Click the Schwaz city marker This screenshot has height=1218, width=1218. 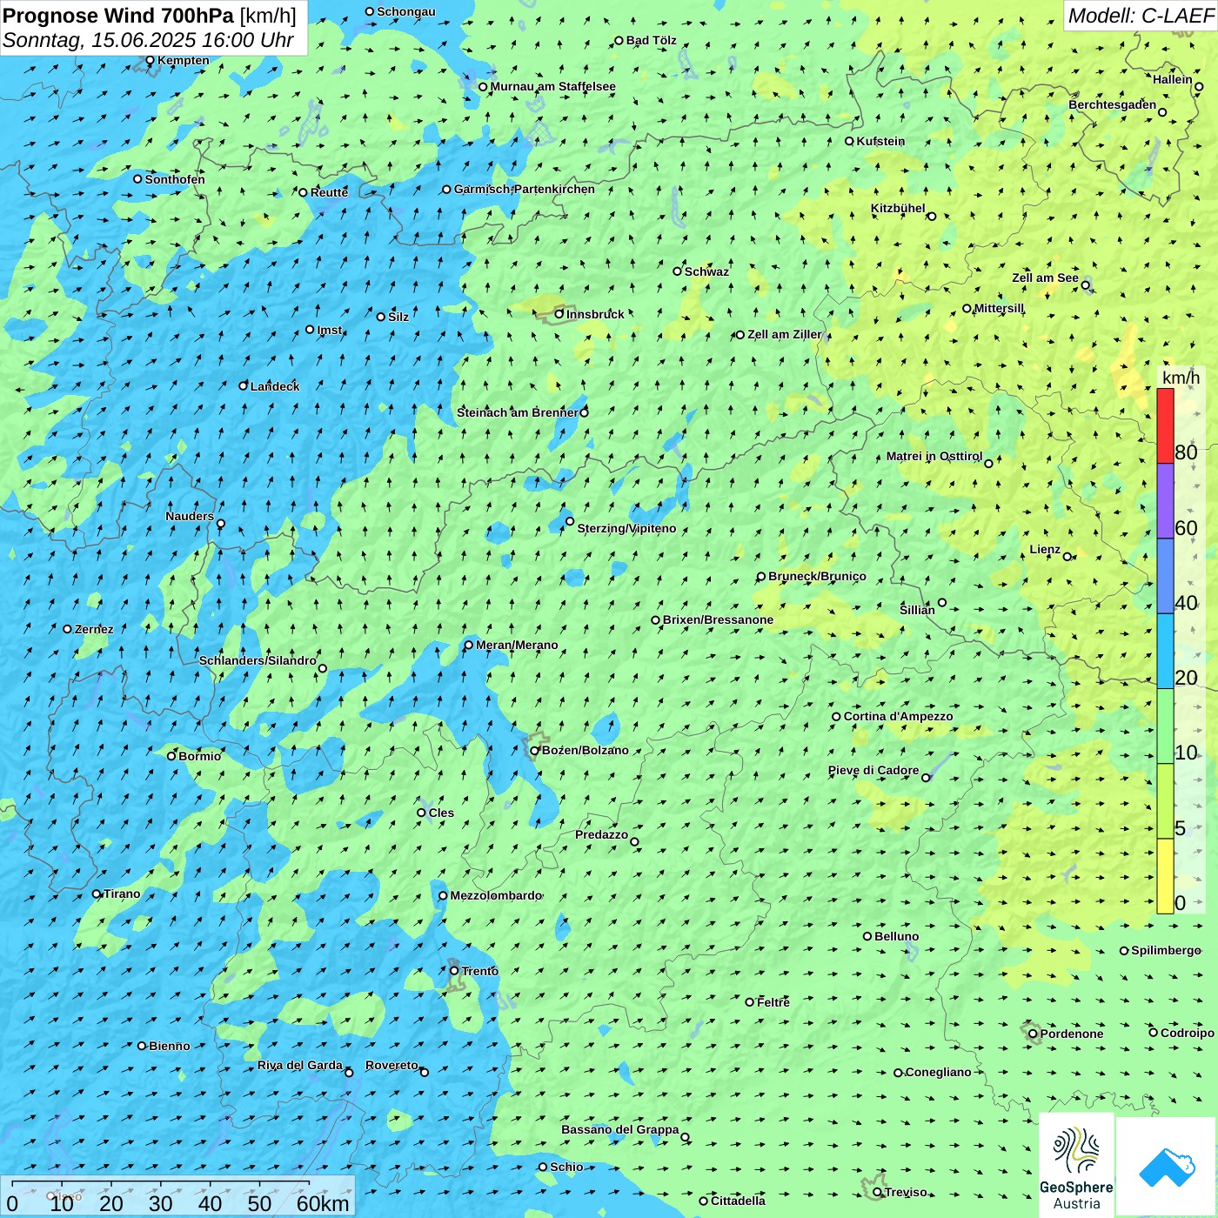coord(678,271)
